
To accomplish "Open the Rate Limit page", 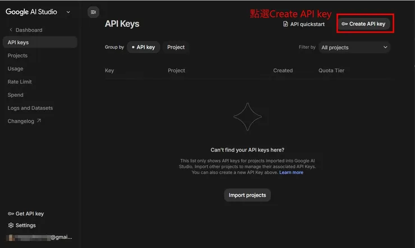I will [20, 82].
